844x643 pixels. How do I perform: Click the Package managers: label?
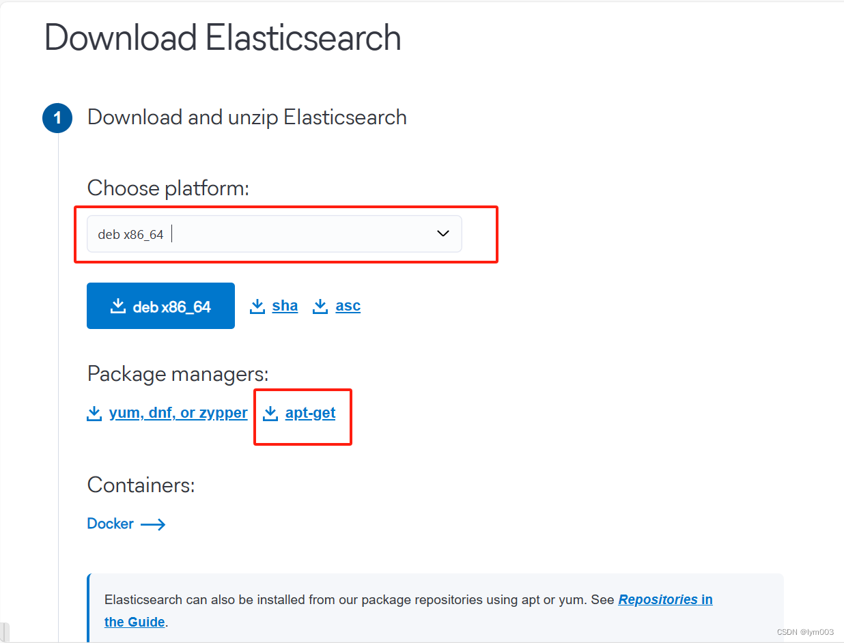click(x=178, y=373)
